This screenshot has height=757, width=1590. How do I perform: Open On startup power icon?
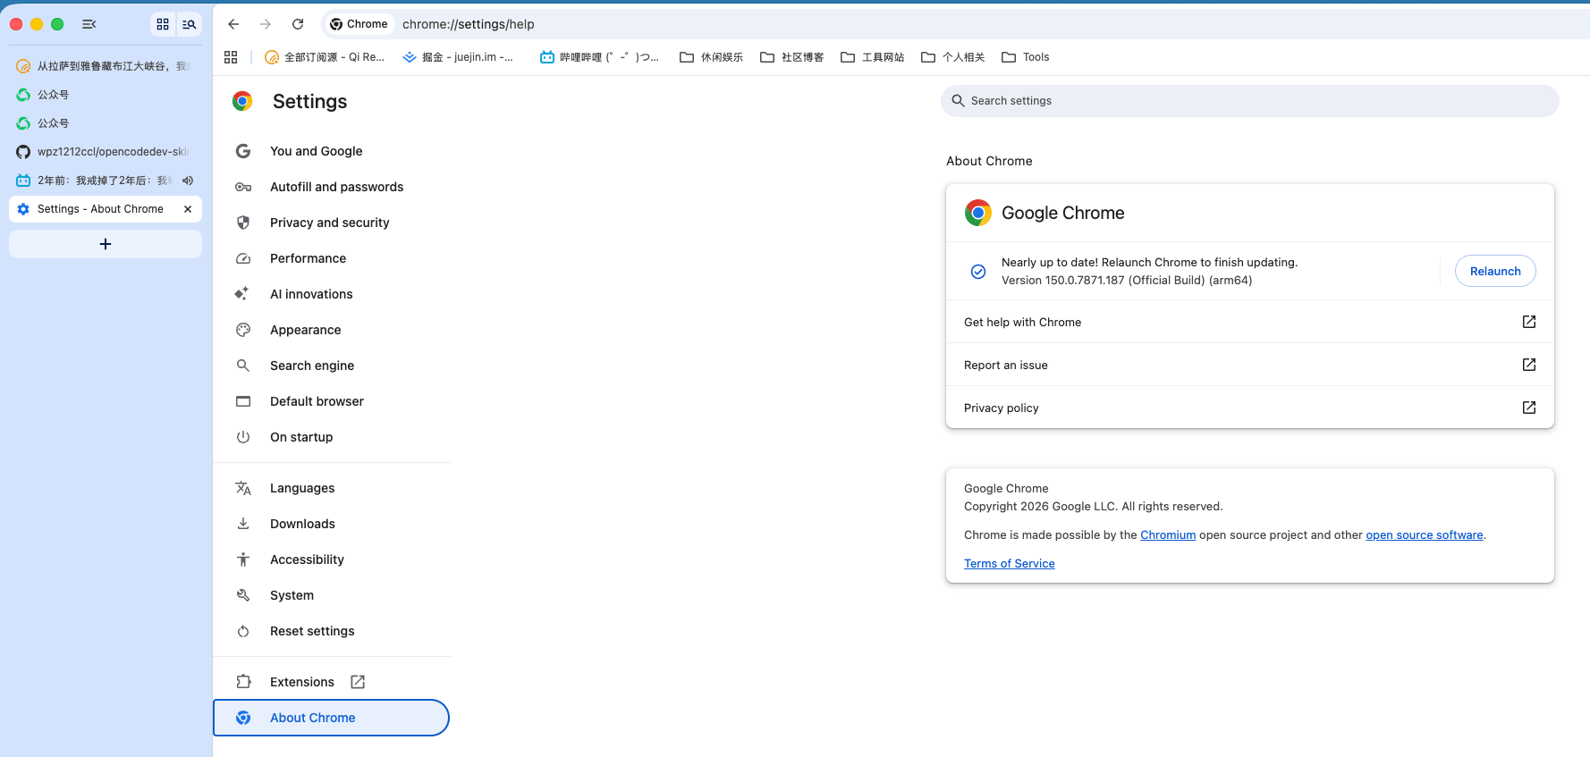point(243,437)
